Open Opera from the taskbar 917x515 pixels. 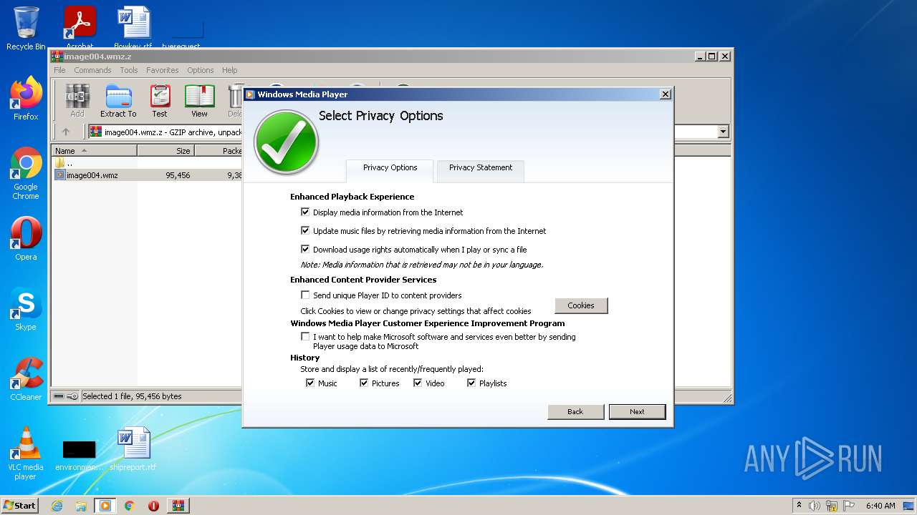coord(153,506)
